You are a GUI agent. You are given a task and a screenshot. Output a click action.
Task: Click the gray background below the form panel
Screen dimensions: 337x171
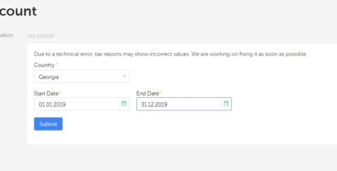(171, 158)
